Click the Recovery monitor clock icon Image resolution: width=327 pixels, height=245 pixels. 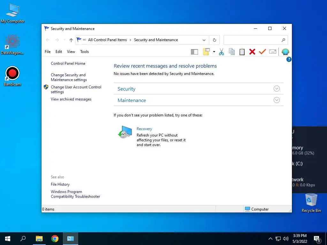coord(125,132)
